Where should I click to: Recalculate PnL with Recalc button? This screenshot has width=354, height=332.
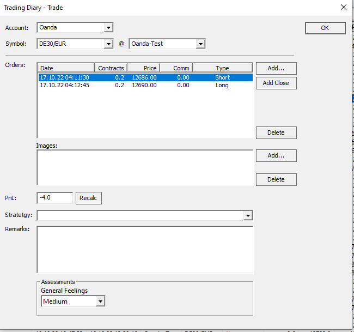pyautogui.click(x=88, y=198)
